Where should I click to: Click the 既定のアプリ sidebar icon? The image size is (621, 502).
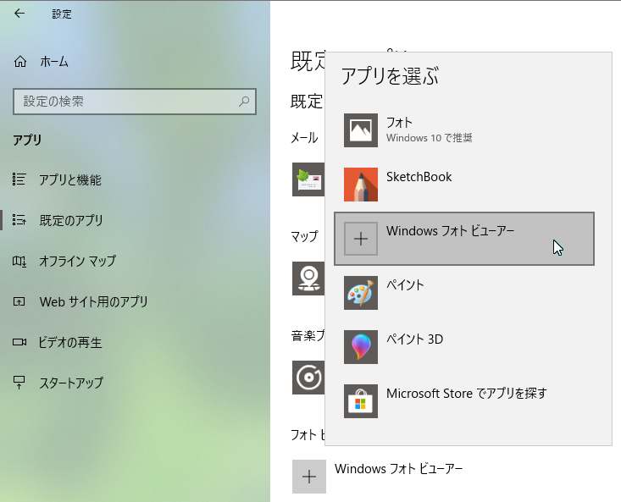pyautogui.click(x=19, y=219)
